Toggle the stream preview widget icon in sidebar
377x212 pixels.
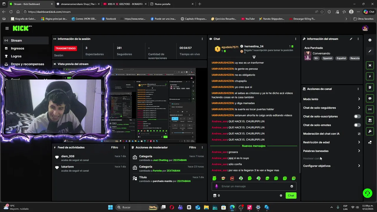click(370, 65)
